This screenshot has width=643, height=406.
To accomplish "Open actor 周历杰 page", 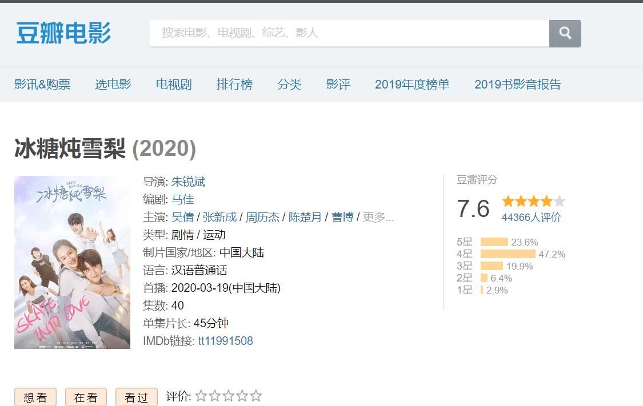I will [x=262, y=217].
